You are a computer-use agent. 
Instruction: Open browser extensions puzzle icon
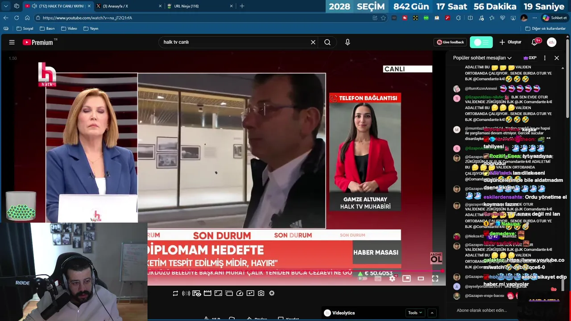(459, 18)
